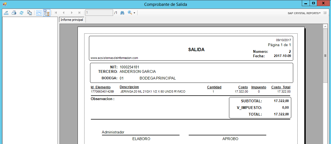Click the page number input field

[x=99, y=13]
